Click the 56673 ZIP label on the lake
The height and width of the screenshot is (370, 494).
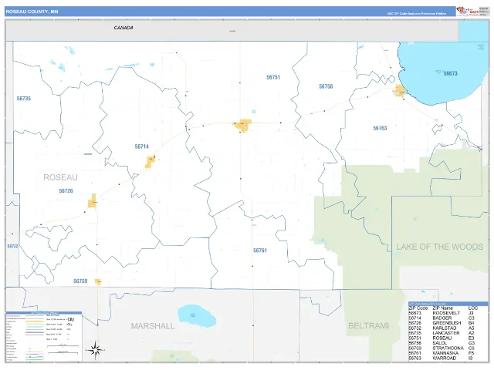pos(450,73)
